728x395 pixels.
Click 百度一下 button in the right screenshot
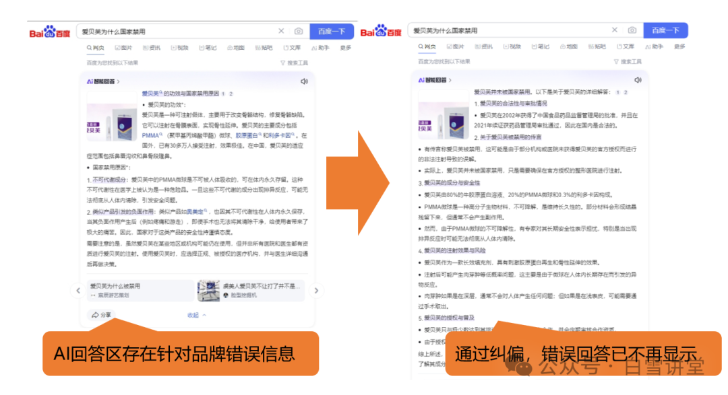[x=665, y=30]
